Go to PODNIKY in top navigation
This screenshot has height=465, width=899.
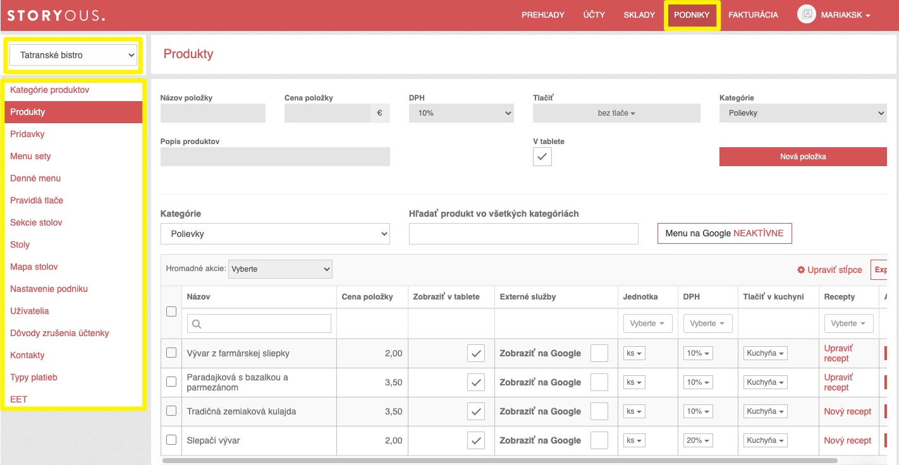click(x=692, y=15)
